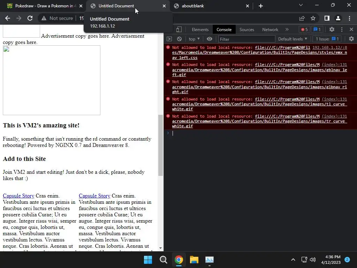The image size is (357, 268).
Task: Click the left Capsule Story link
Action: 18,196
